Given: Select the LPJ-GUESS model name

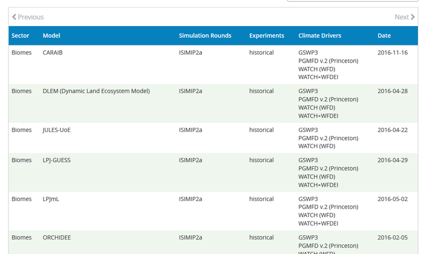Looking at the screenshot, I should pos(57,160).
